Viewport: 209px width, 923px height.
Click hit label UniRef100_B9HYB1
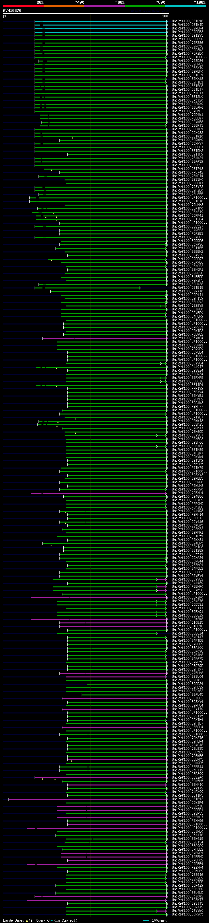point(187,396)
